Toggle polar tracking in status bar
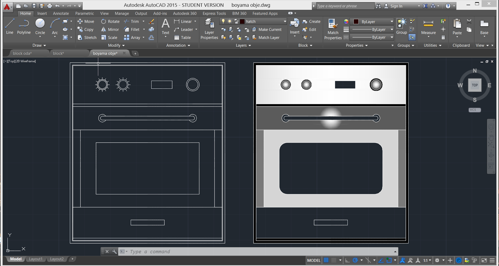 [x=355, y=260]
